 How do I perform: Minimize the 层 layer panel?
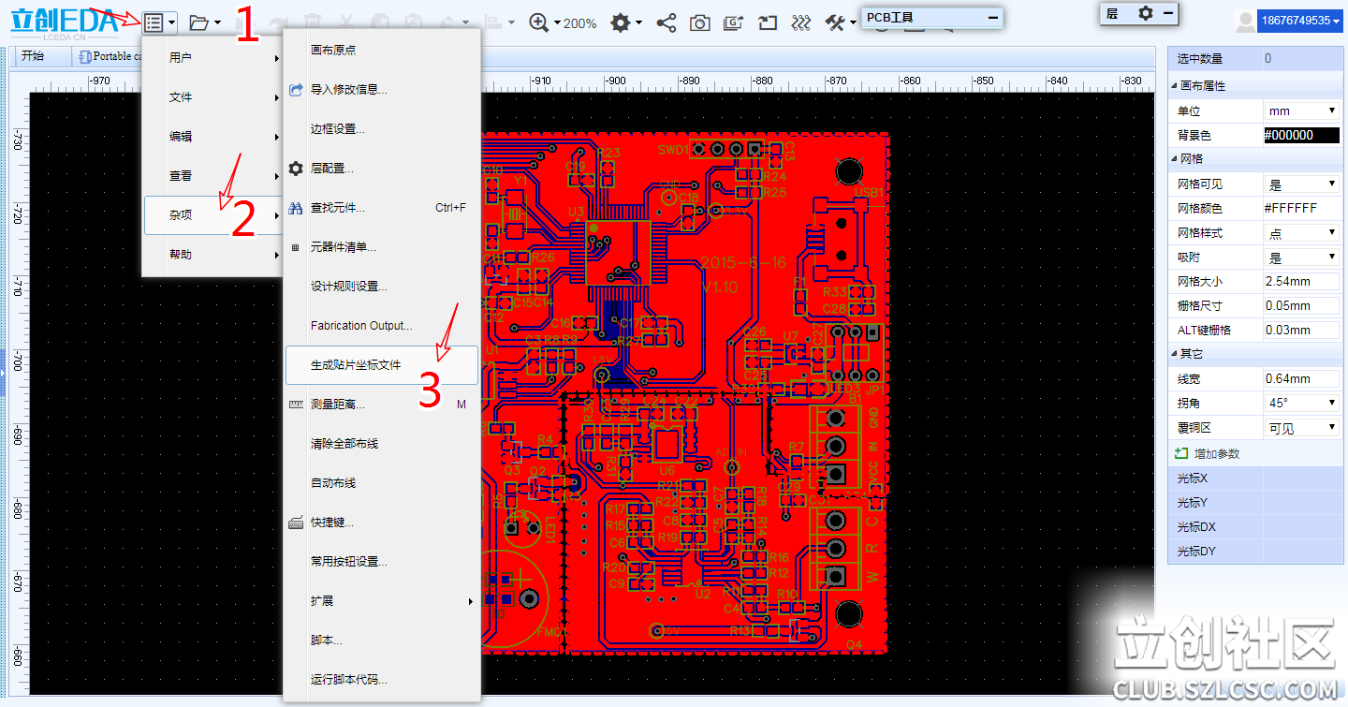pos(1167,13)
